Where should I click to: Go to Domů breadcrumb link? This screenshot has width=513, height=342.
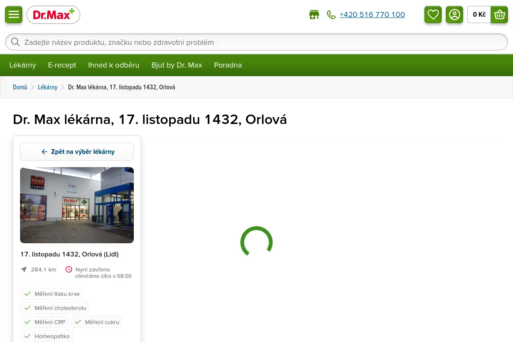click(20, 87)
